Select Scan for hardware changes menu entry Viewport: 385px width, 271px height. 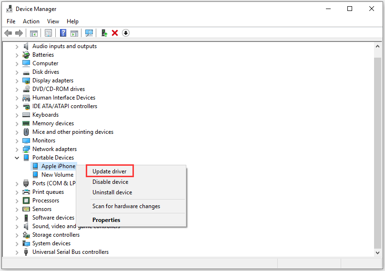coord(126,206)
